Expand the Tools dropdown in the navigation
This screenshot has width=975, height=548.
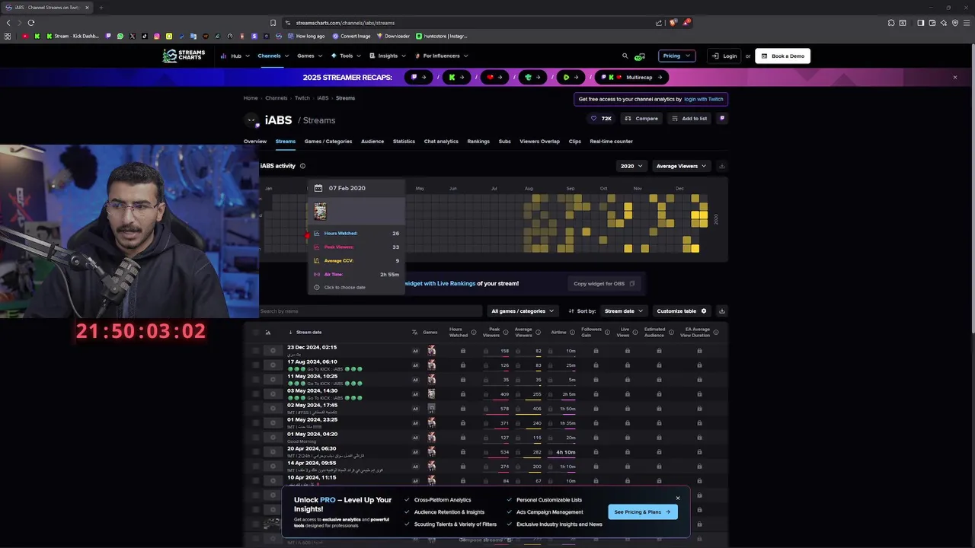coord(346,56)
